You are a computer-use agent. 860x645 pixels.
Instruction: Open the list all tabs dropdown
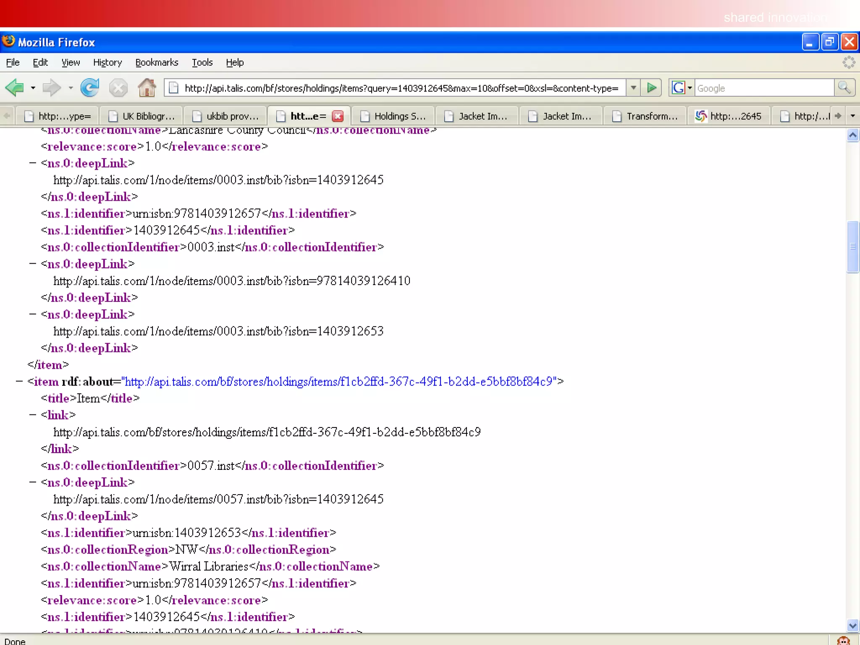pyautogui.click(x=852, y=116)
